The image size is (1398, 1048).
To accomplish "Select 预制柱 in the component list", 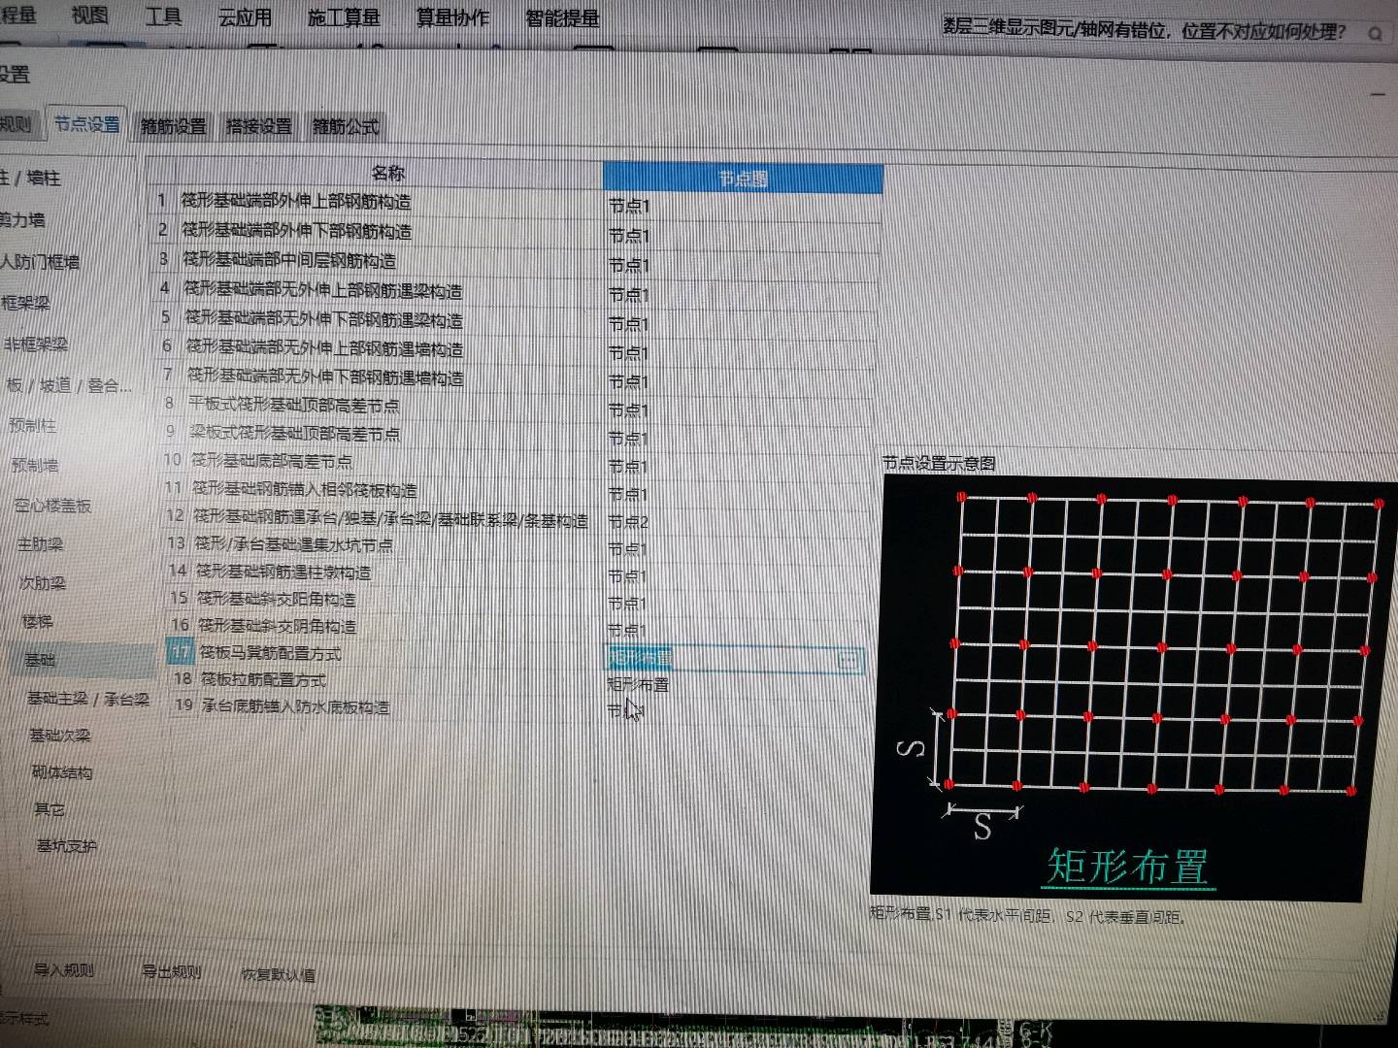I will click(x=33, y=425).
